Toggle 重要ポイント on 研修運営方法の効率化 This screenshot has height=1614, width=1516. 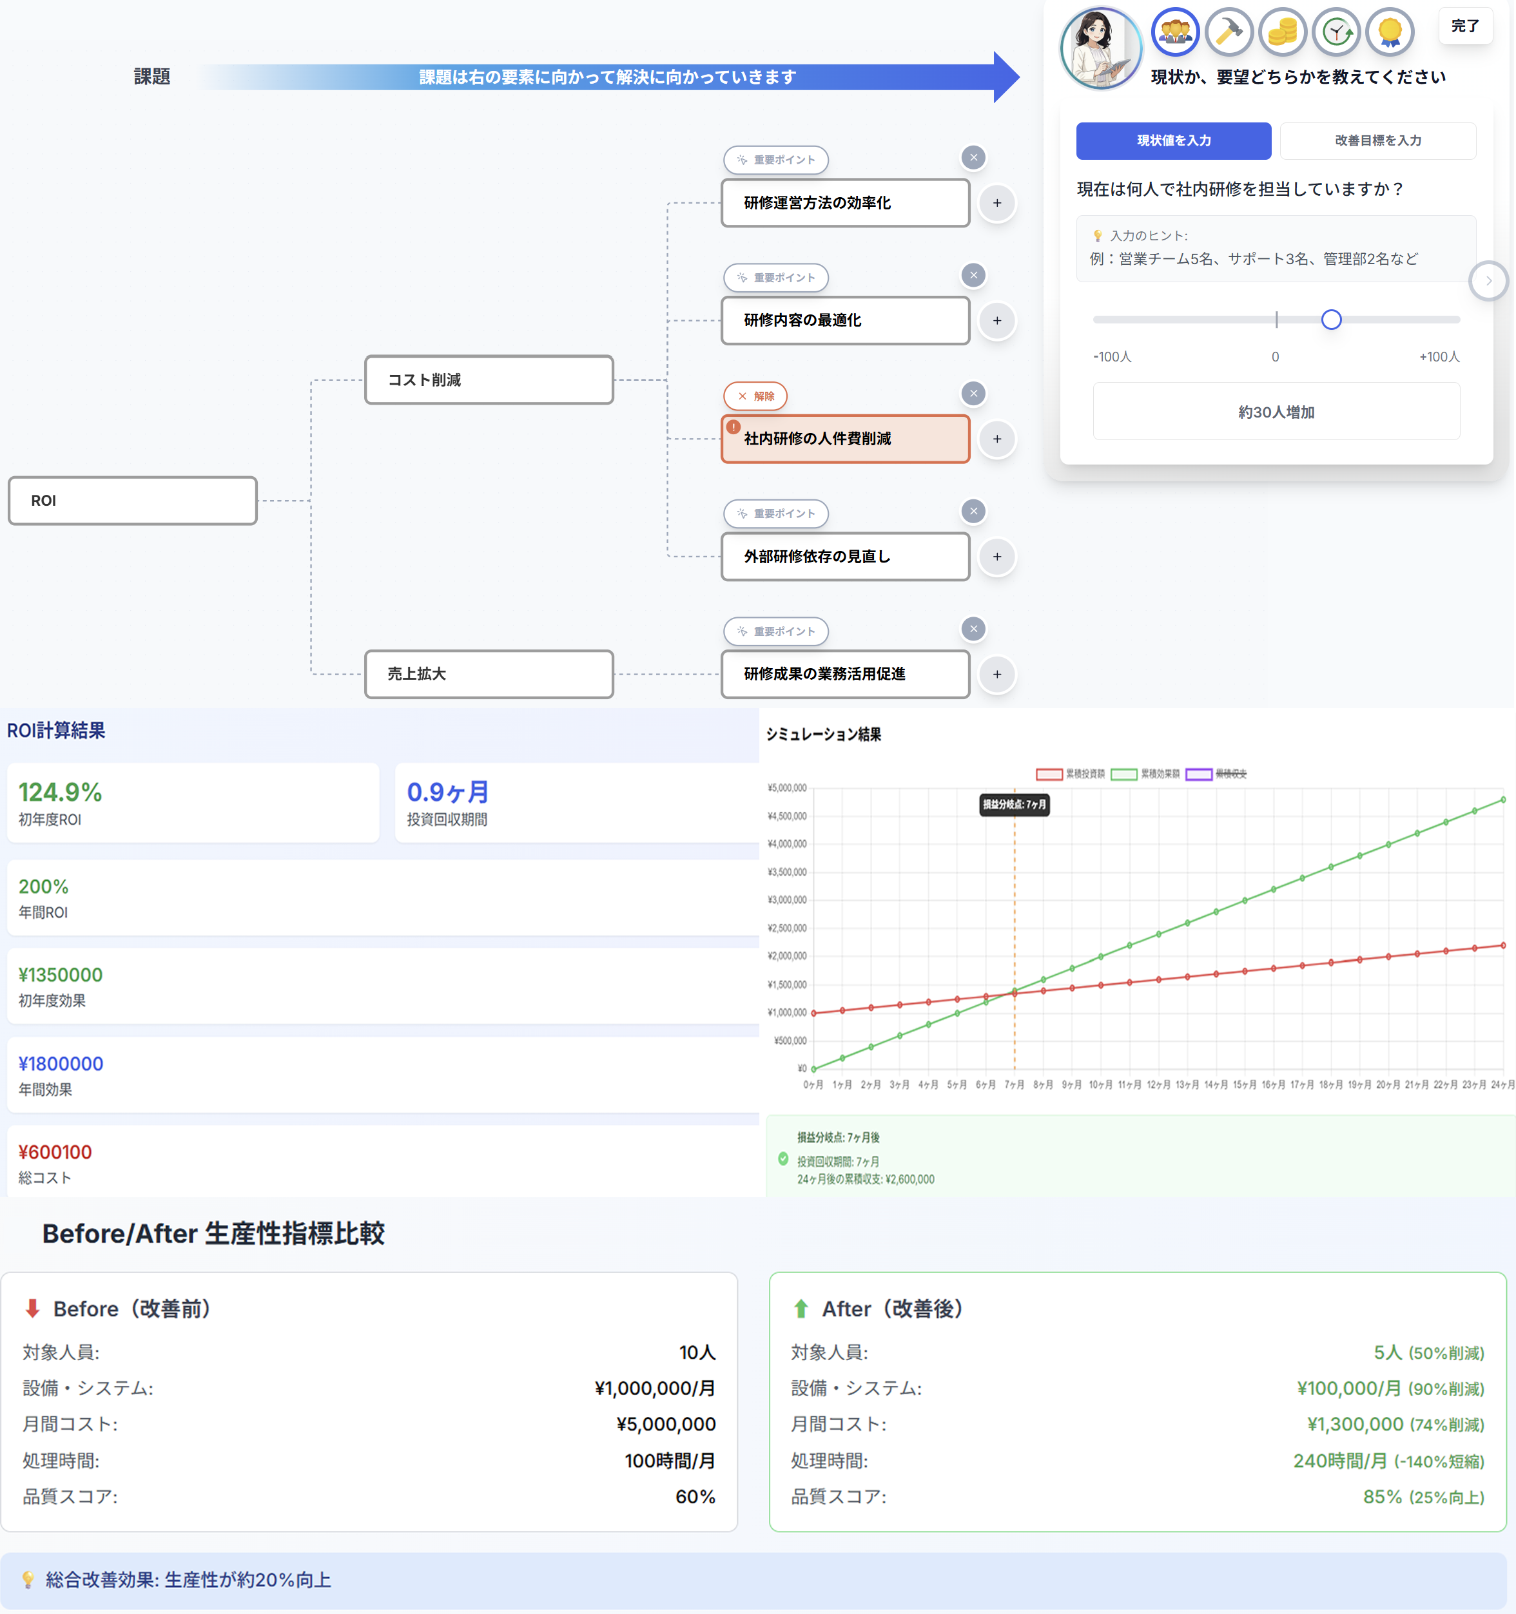click(775, 160)
